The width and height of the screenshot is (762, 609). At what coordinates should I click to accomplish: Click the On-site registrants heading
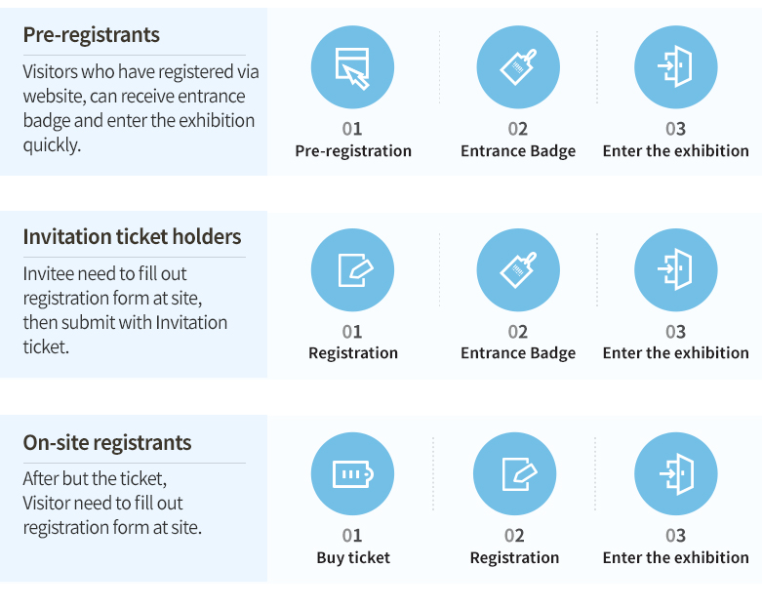[x=107, y=443]
